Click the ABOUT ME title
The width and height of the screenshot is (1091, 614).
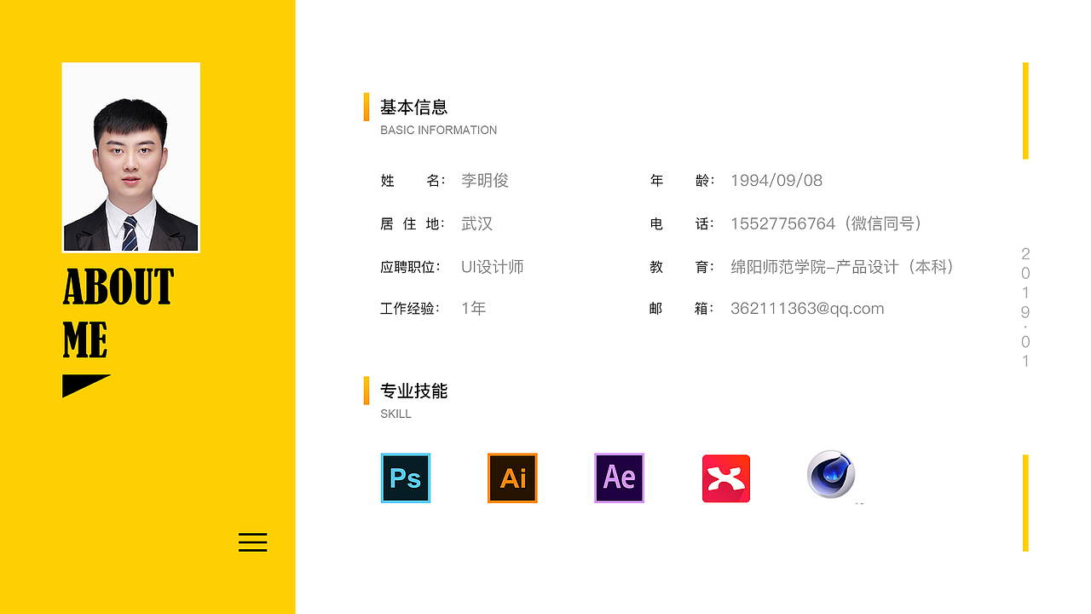click(x=118, y=314)
